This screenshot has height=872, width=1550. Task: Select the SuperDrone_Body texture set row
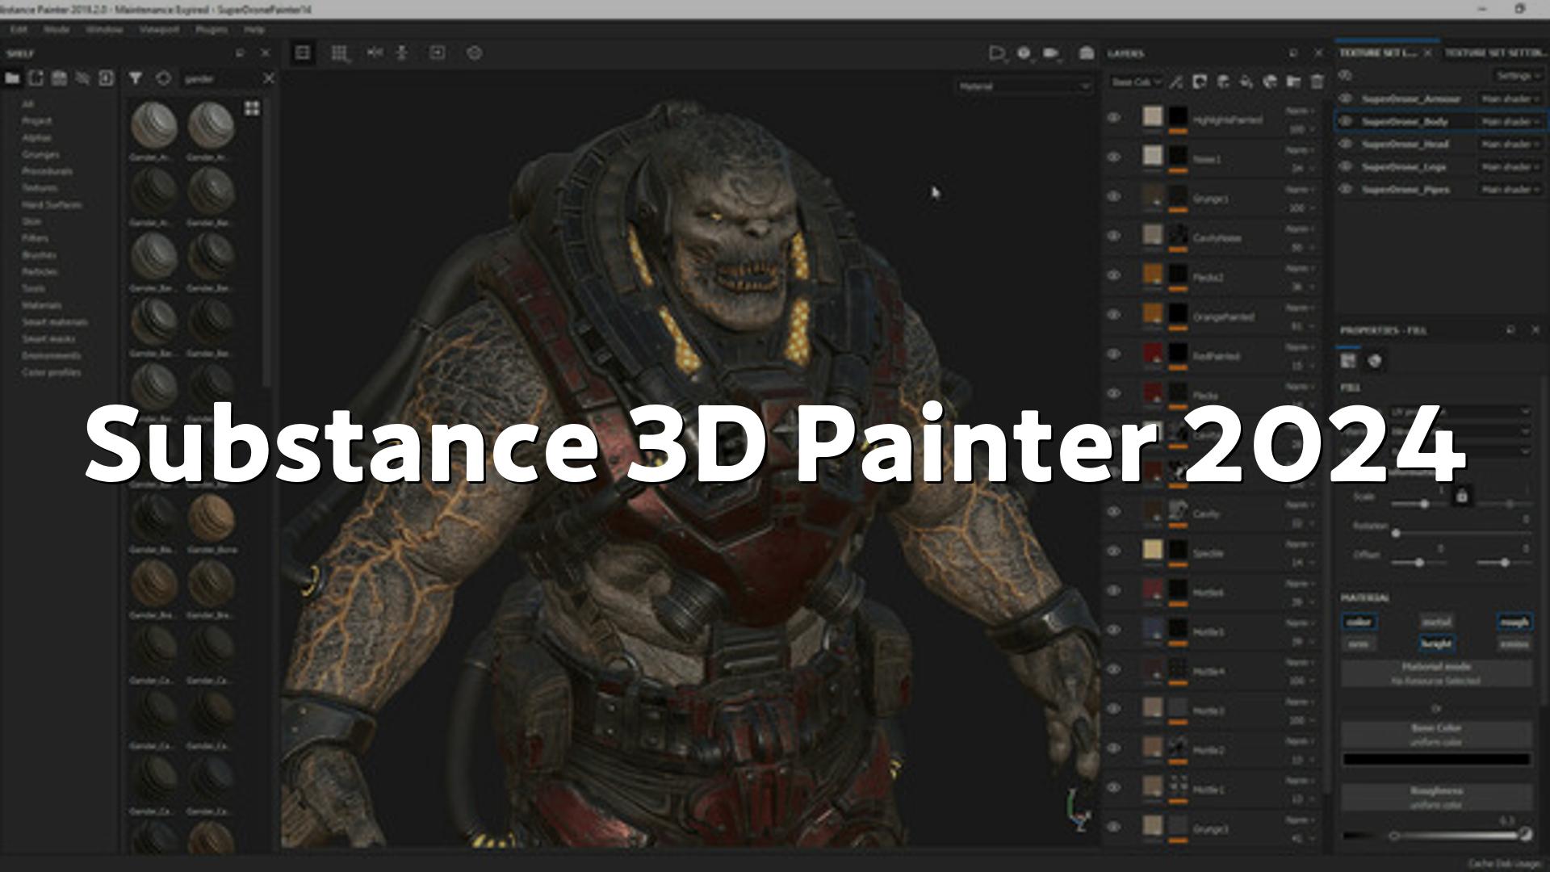(x=1440, y=121)
